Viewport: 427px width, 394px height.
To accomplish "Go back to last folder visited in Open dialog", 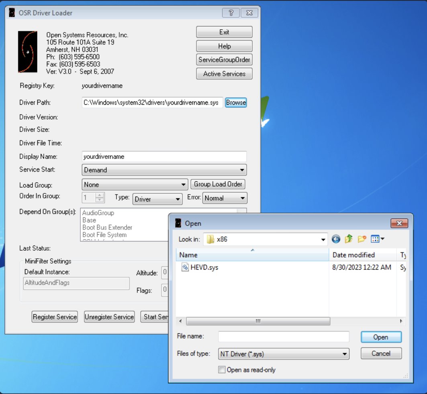I will (336, 239).
